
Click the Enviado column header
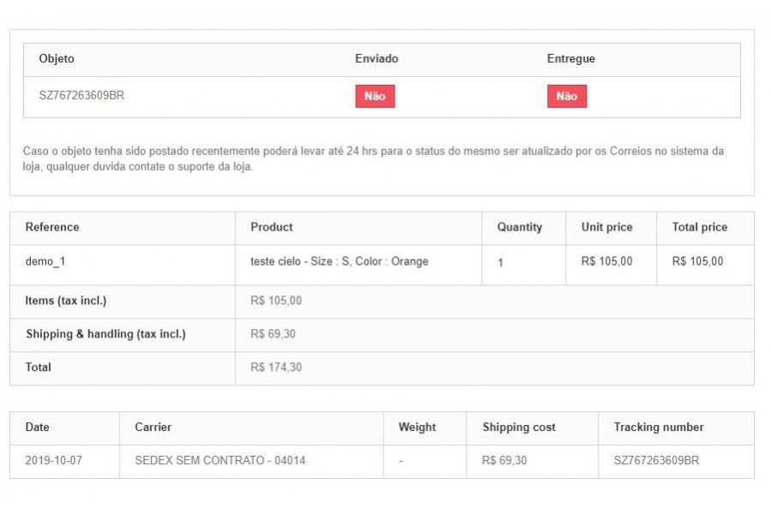[377, 58]
